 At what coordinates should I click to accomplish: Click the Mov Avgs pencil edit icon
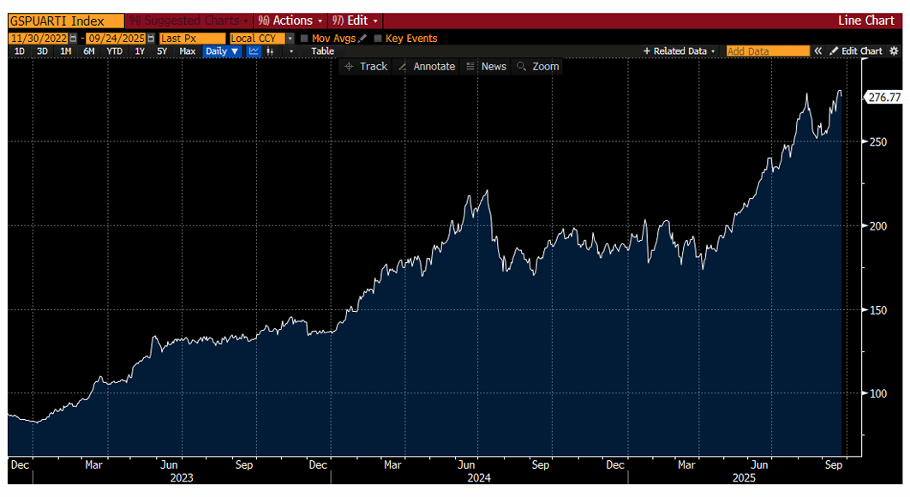pyautogui.click(x=362, y=39)
